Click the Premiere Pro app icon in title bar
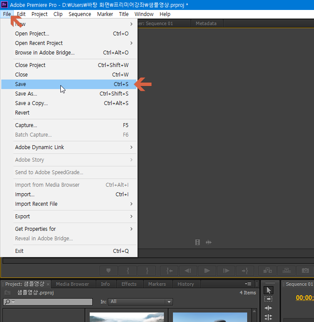 point(4,4)
